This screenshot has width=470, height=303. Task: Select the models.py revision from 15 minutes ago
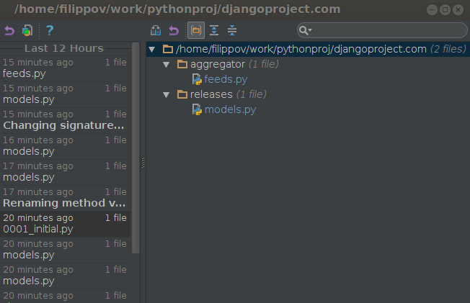point(66,94)
